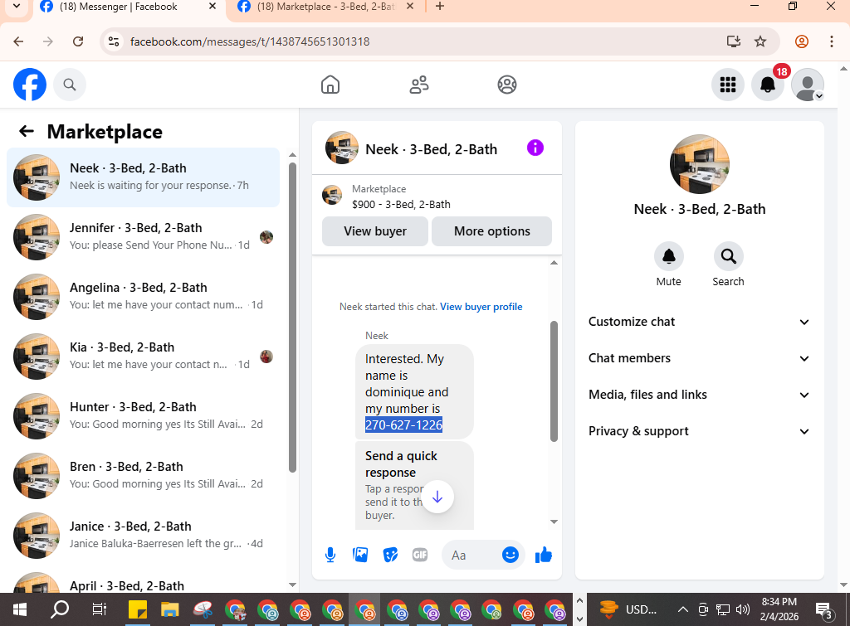Go to Home feed icon
850x626 pixels.
pyautogui.click(x=330, y=85)
